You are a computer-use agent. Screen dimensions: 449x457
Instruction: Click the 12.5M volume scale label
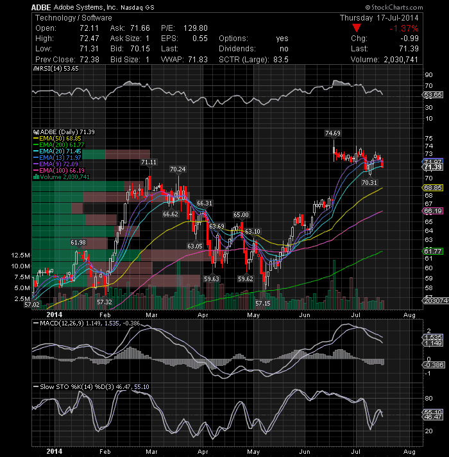click(x=21, y=255)
